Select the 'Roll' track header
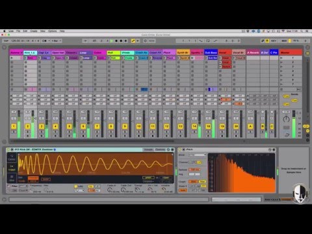Screen dimensions: 312x234 coord(114,53)
